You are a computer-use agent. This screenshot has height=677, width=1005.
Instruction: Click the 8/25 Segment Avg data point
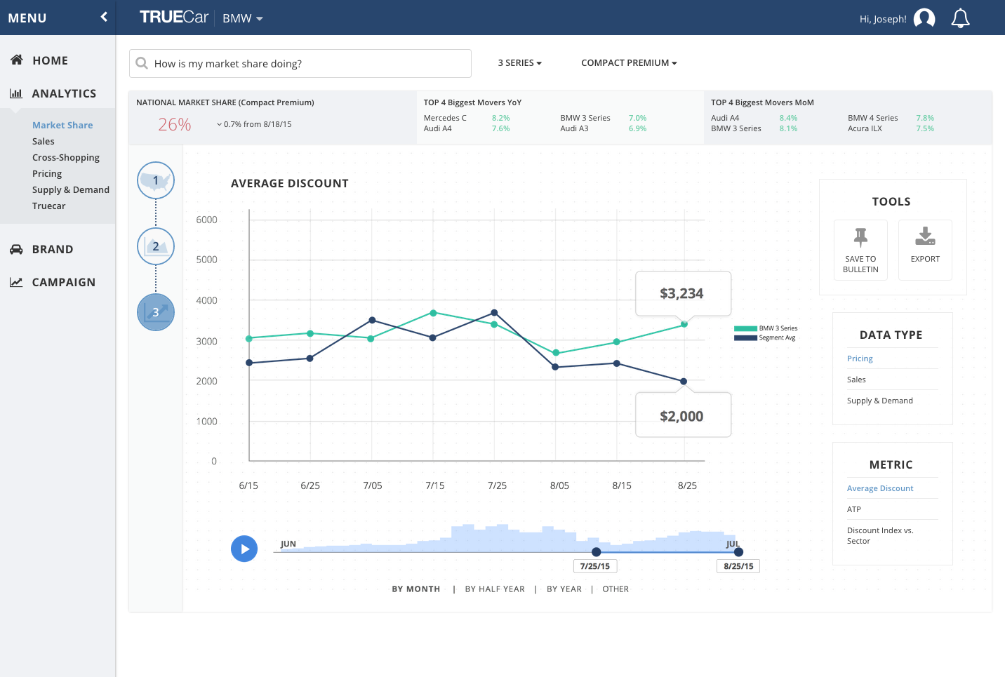click(x=684, y=382)
